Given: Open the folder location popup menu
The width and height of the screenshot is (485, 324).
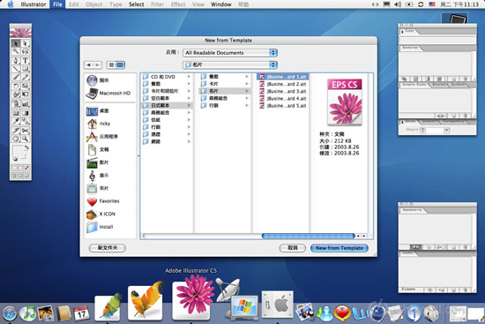Looking at the screenshot, I should pos(230,64).
